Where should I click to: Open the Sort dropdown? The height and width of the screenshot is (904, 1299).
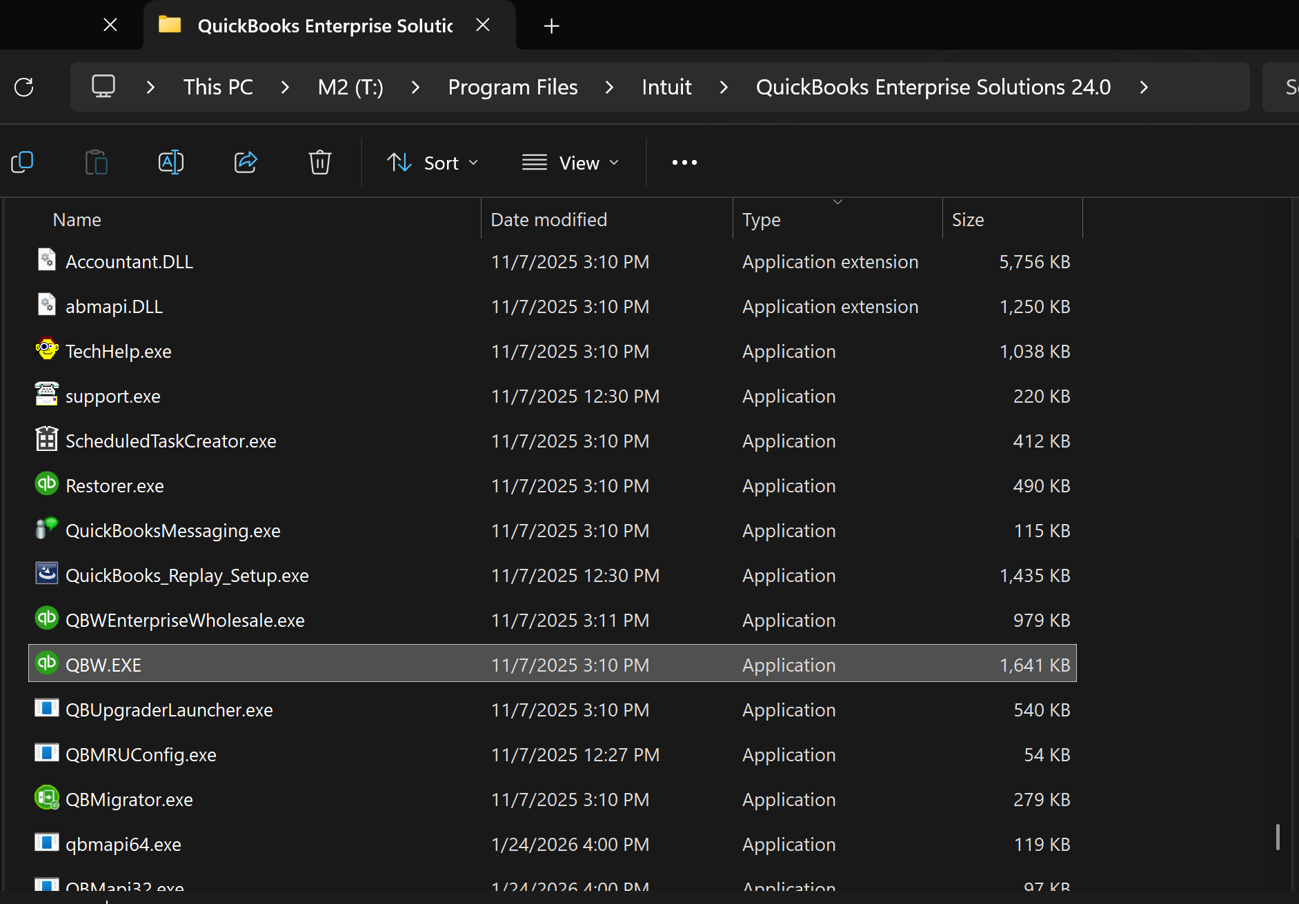pyautogui.click(x=433, y=163)
